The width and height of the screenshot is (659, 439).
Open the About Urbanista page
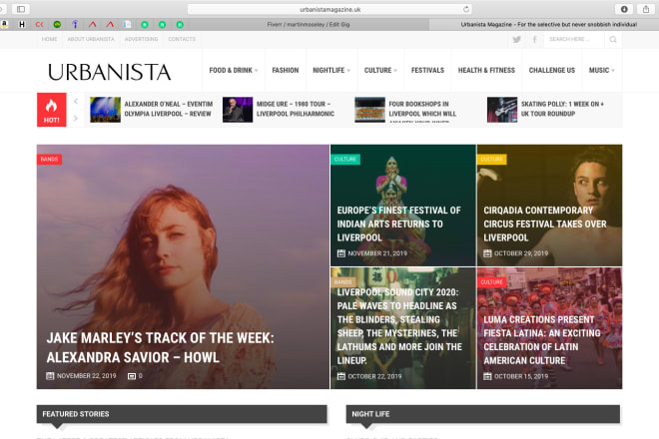click(91, 39)
